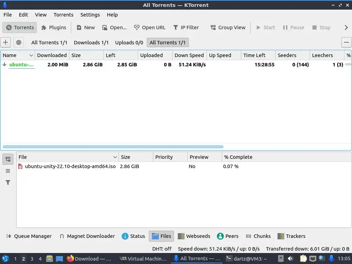Sort by Seeders column
352x264 pixels.
[293, 55]
